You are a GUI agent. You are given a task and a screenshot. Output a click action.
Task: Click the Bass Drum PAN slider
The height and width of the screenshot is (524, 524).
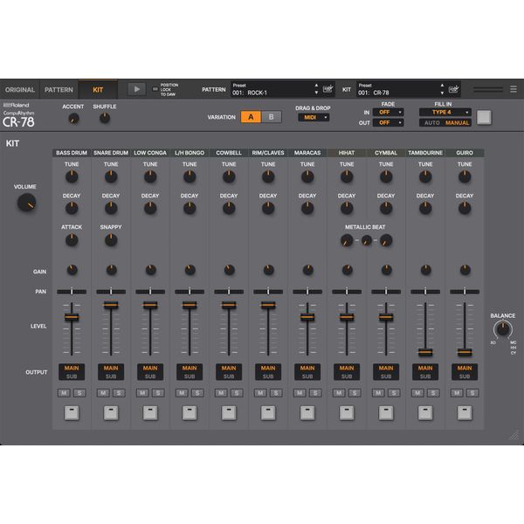pos(72,292)
